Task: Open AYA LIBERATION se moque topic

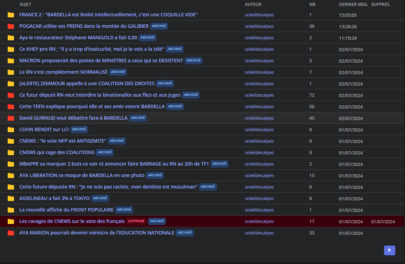Action: 82,175
